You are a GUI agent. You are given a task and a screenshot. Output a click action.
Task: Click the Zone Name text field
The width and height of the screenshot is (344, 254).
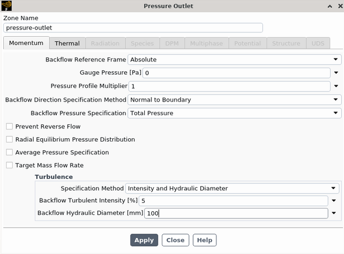[133, 27]
